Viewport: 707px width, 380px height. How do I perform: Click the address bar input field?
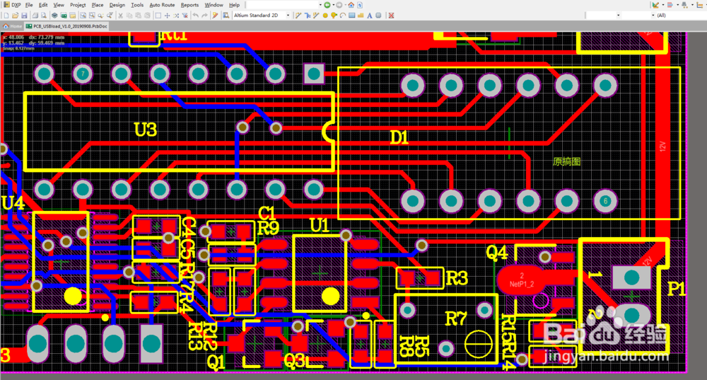[282, 5]
